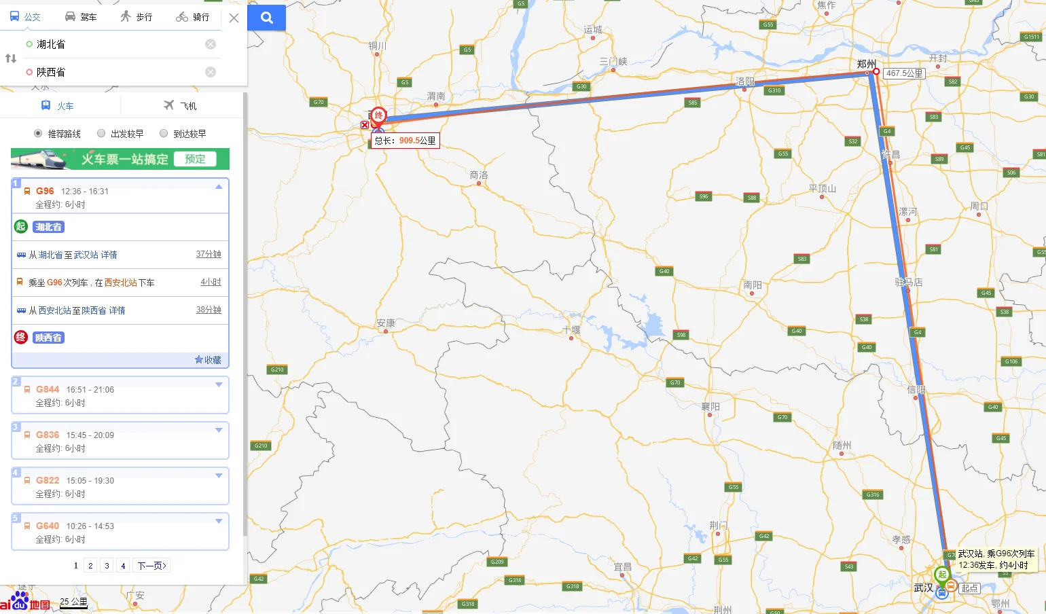Click the green 预定 booking button

[195, 159]
